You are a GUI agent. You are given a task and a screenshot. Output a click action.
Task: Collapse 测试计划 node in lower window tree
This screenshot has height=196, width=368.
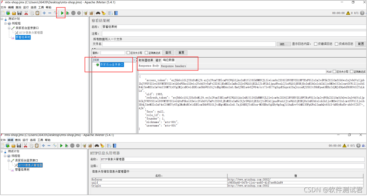[2, 151]
